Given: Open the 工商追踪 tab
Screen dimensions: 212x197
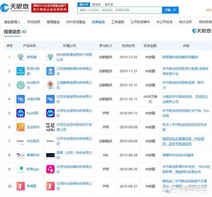Looking at the screenshot, I should 118,22.
